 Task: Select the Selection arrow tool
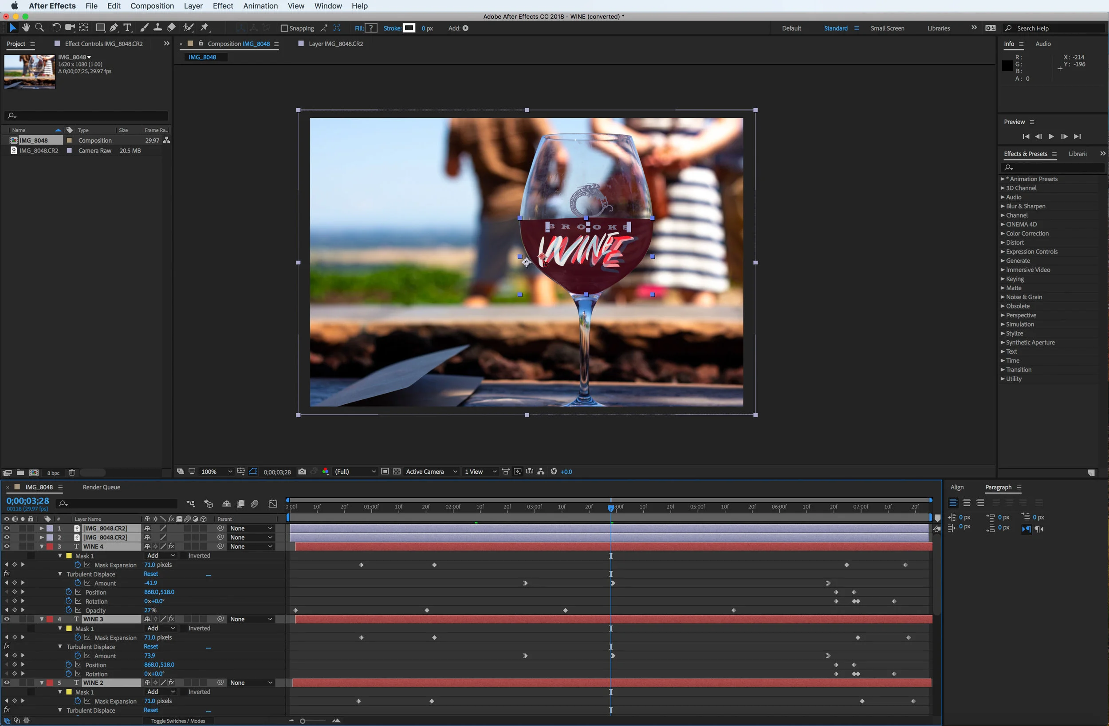tap(12, 28)
